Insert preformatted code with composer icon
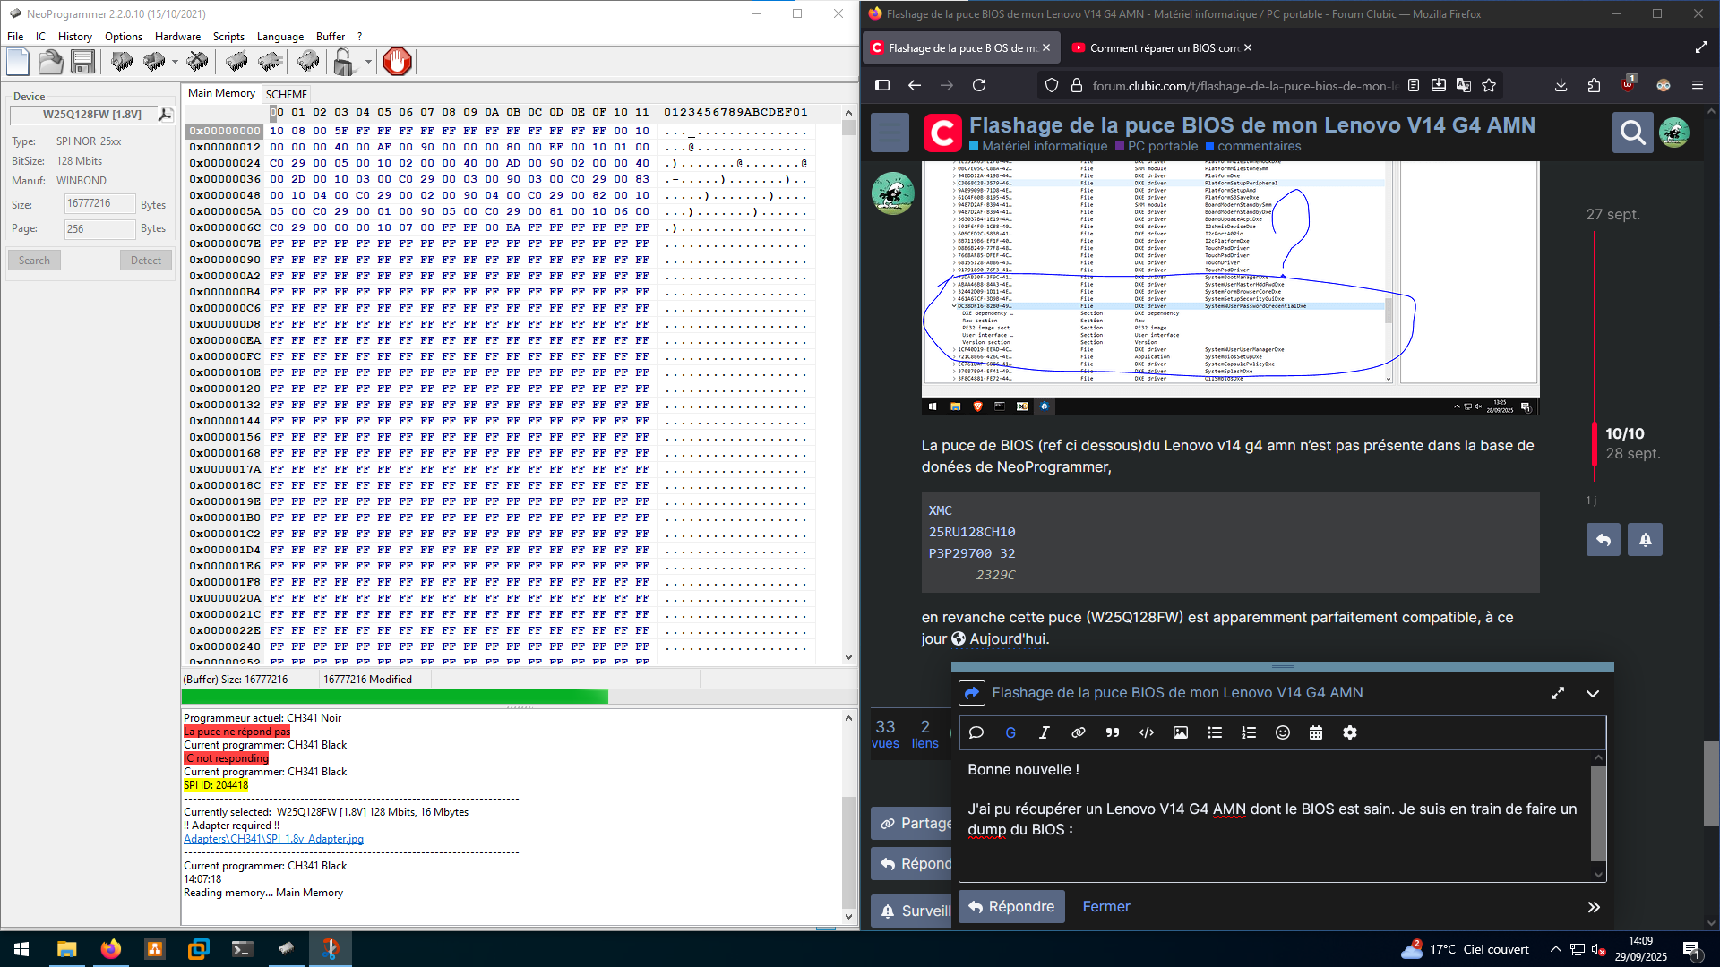1720x967 pixels. tap(1147, 733)
